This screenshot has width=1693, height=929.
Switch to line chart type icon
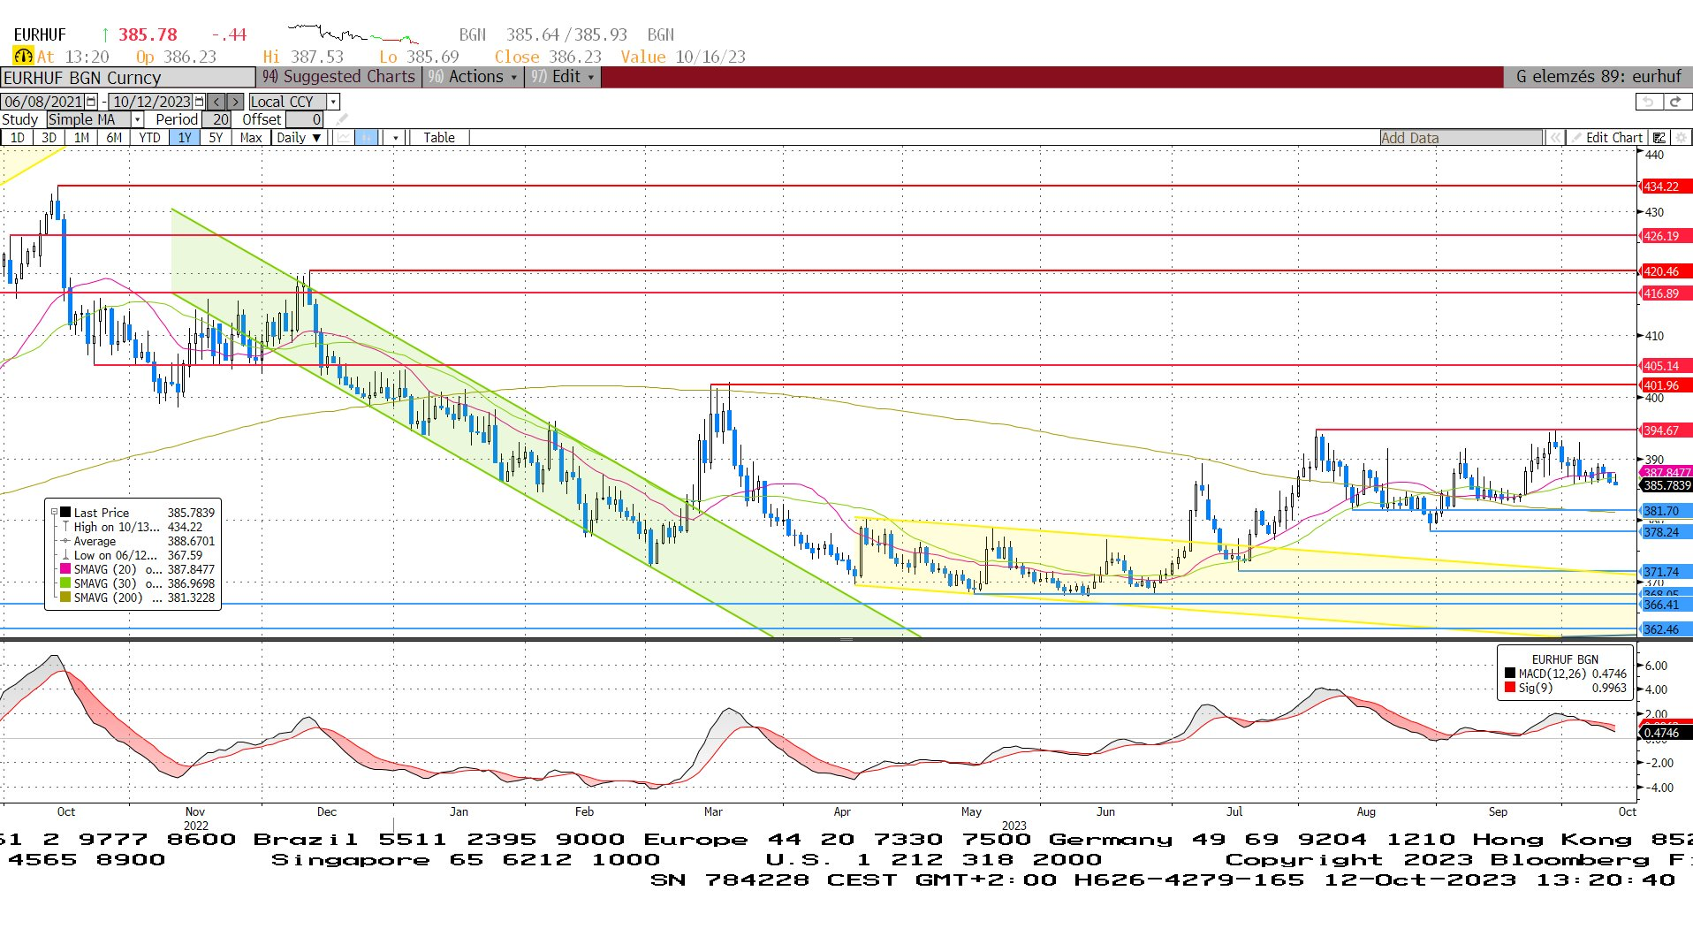tap(343, 137)
